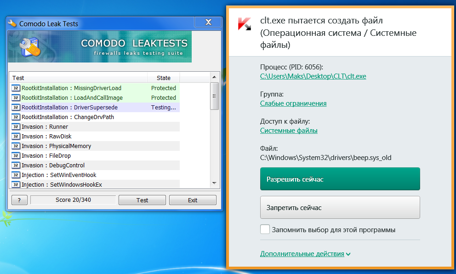
Task: Click the 'Test' column header
Action: point(79,78)
